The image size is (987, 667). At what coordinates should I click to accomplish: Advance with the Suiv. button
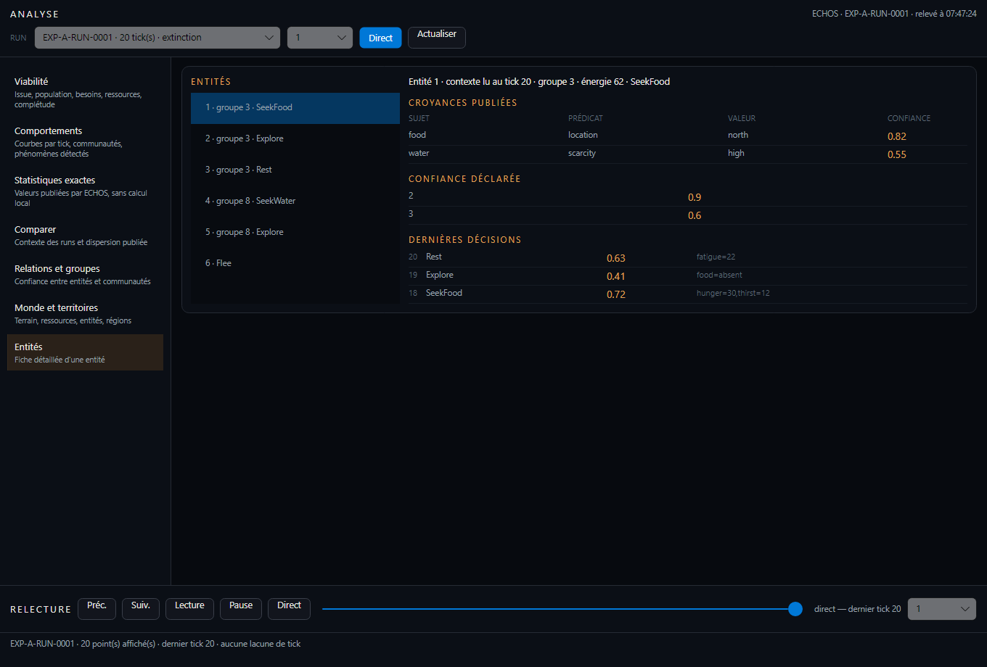141,609
